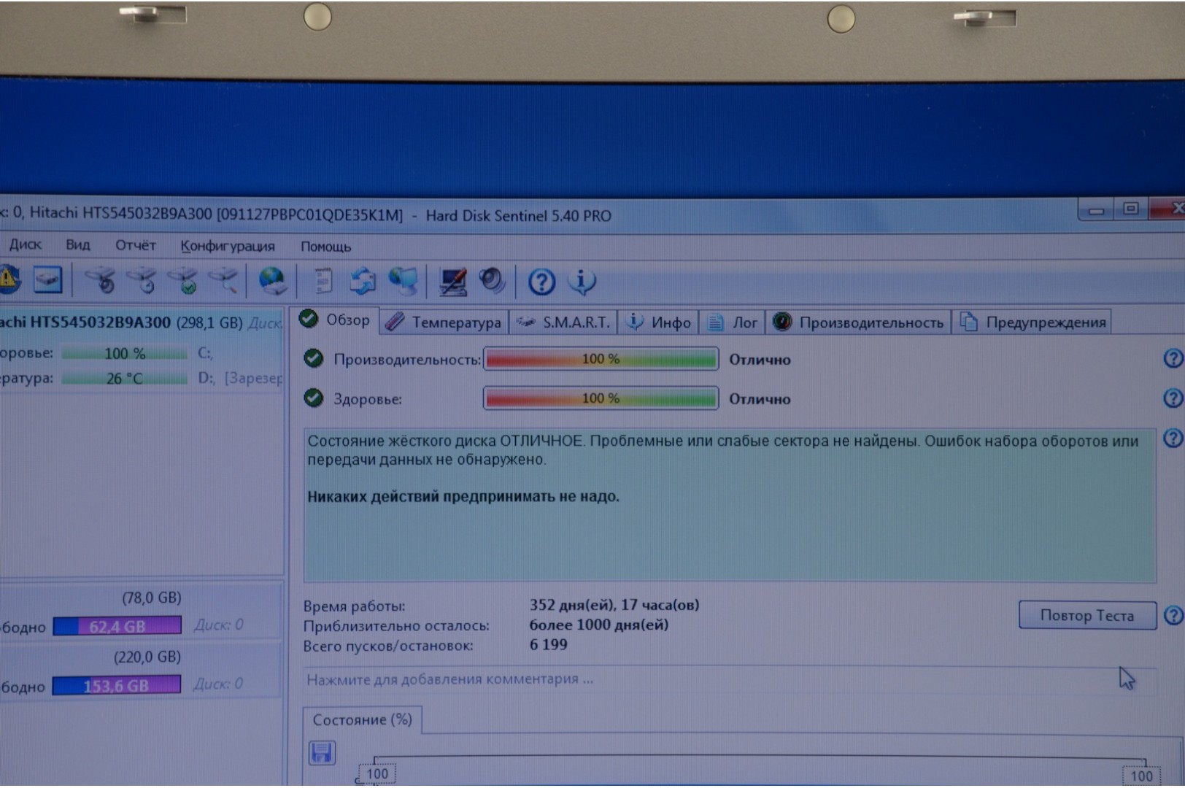Click the speaker icon in the toolbar
The width and height of the screenshot is (1185, 788).
pyautogui.click(x=493, y=281)
